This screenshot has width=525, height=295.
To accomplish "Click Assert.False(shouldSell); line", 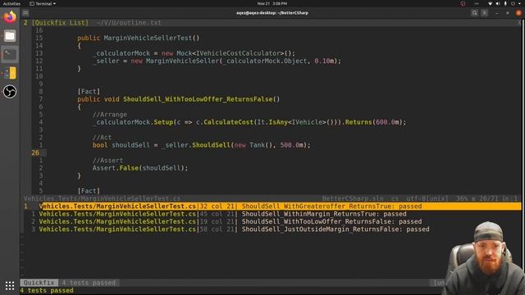I will 140,168.
